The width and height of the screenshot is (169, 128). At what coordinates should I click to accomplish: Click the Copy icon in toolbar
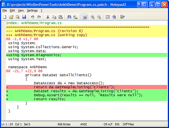point(54,17)
